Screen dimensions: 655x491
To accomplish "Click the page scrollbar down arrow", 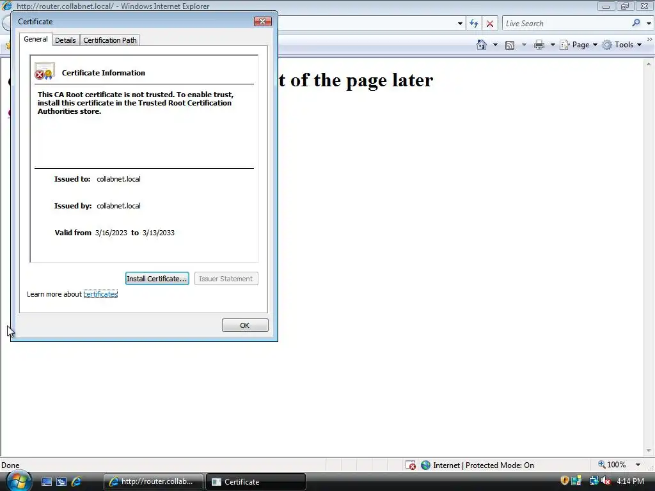I will pyautogui.click(x=649, y=451).
